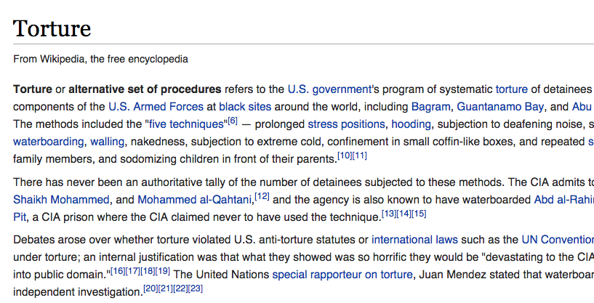Jump to citation [23]
Viewport: 594px width, 303px height.
pos(196,288)
